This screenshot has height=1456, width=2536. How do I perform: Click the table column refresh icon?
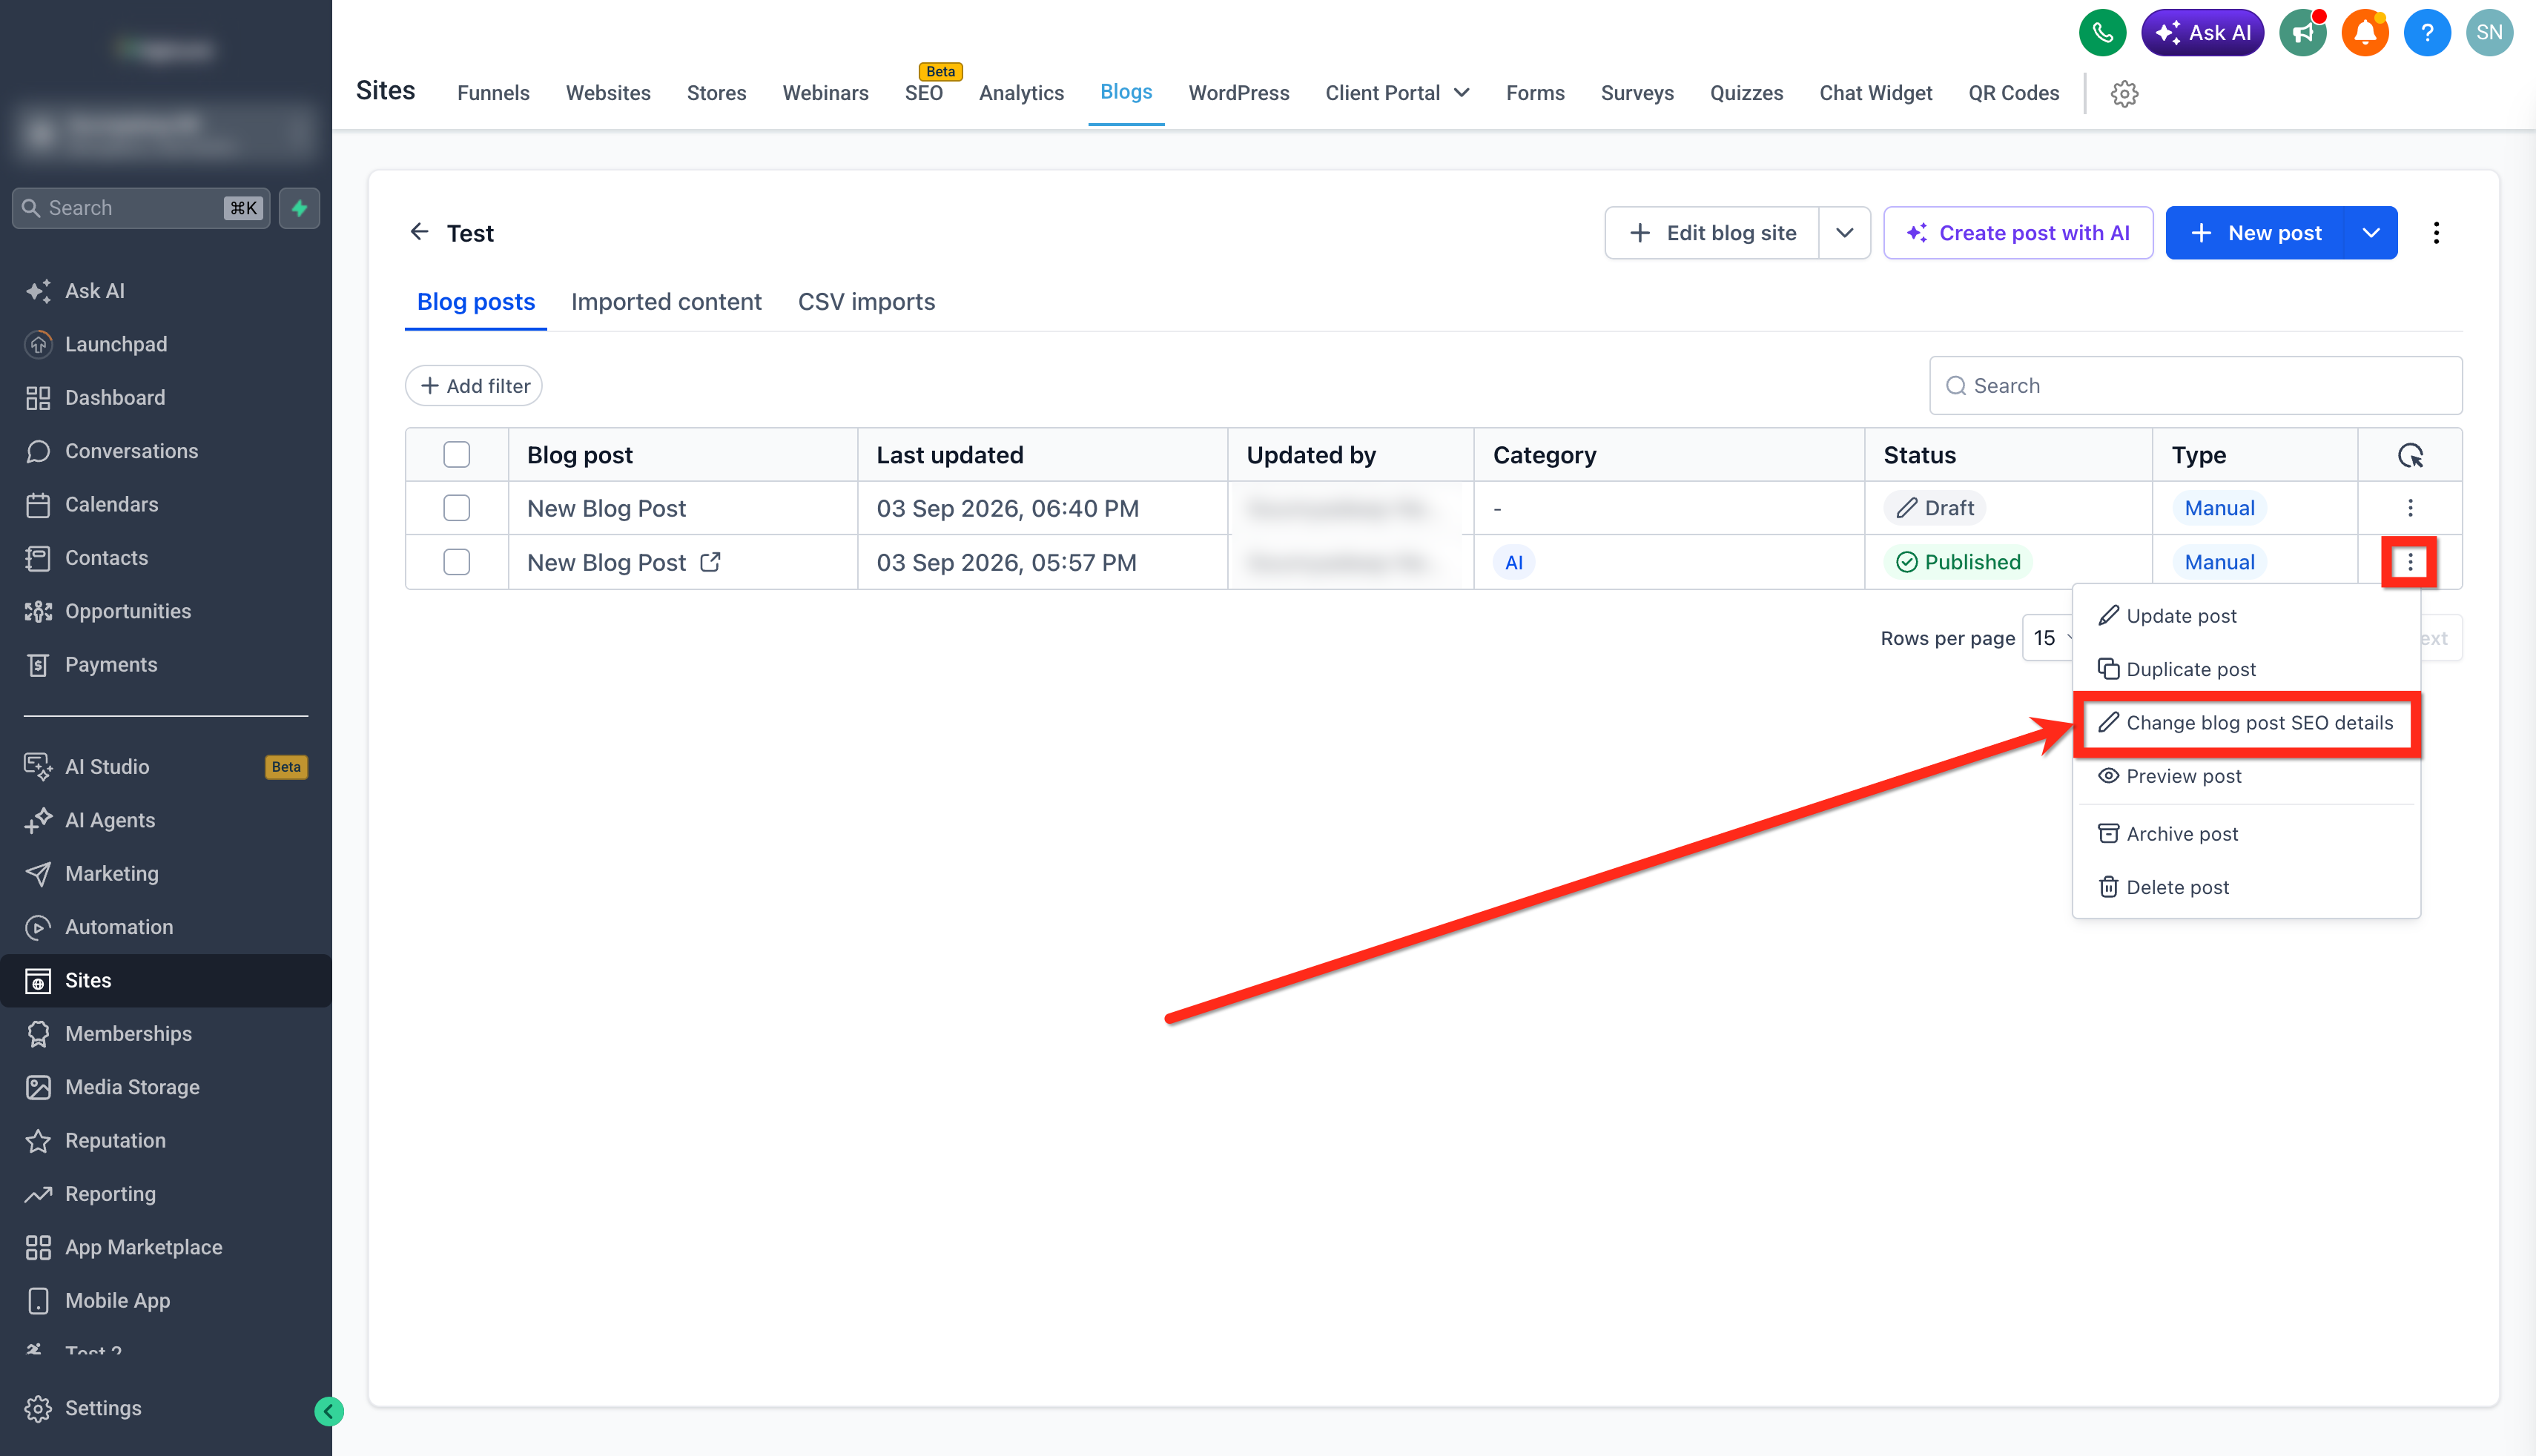pos(2410,455)
